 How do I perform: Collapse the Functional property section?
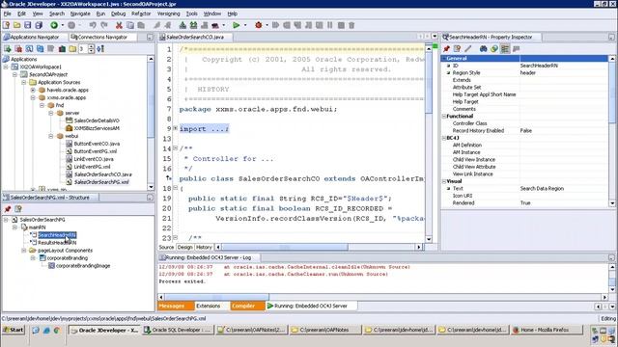[x=444, y=117]
